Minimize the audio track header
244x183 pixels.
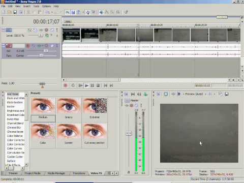point(4,45)
